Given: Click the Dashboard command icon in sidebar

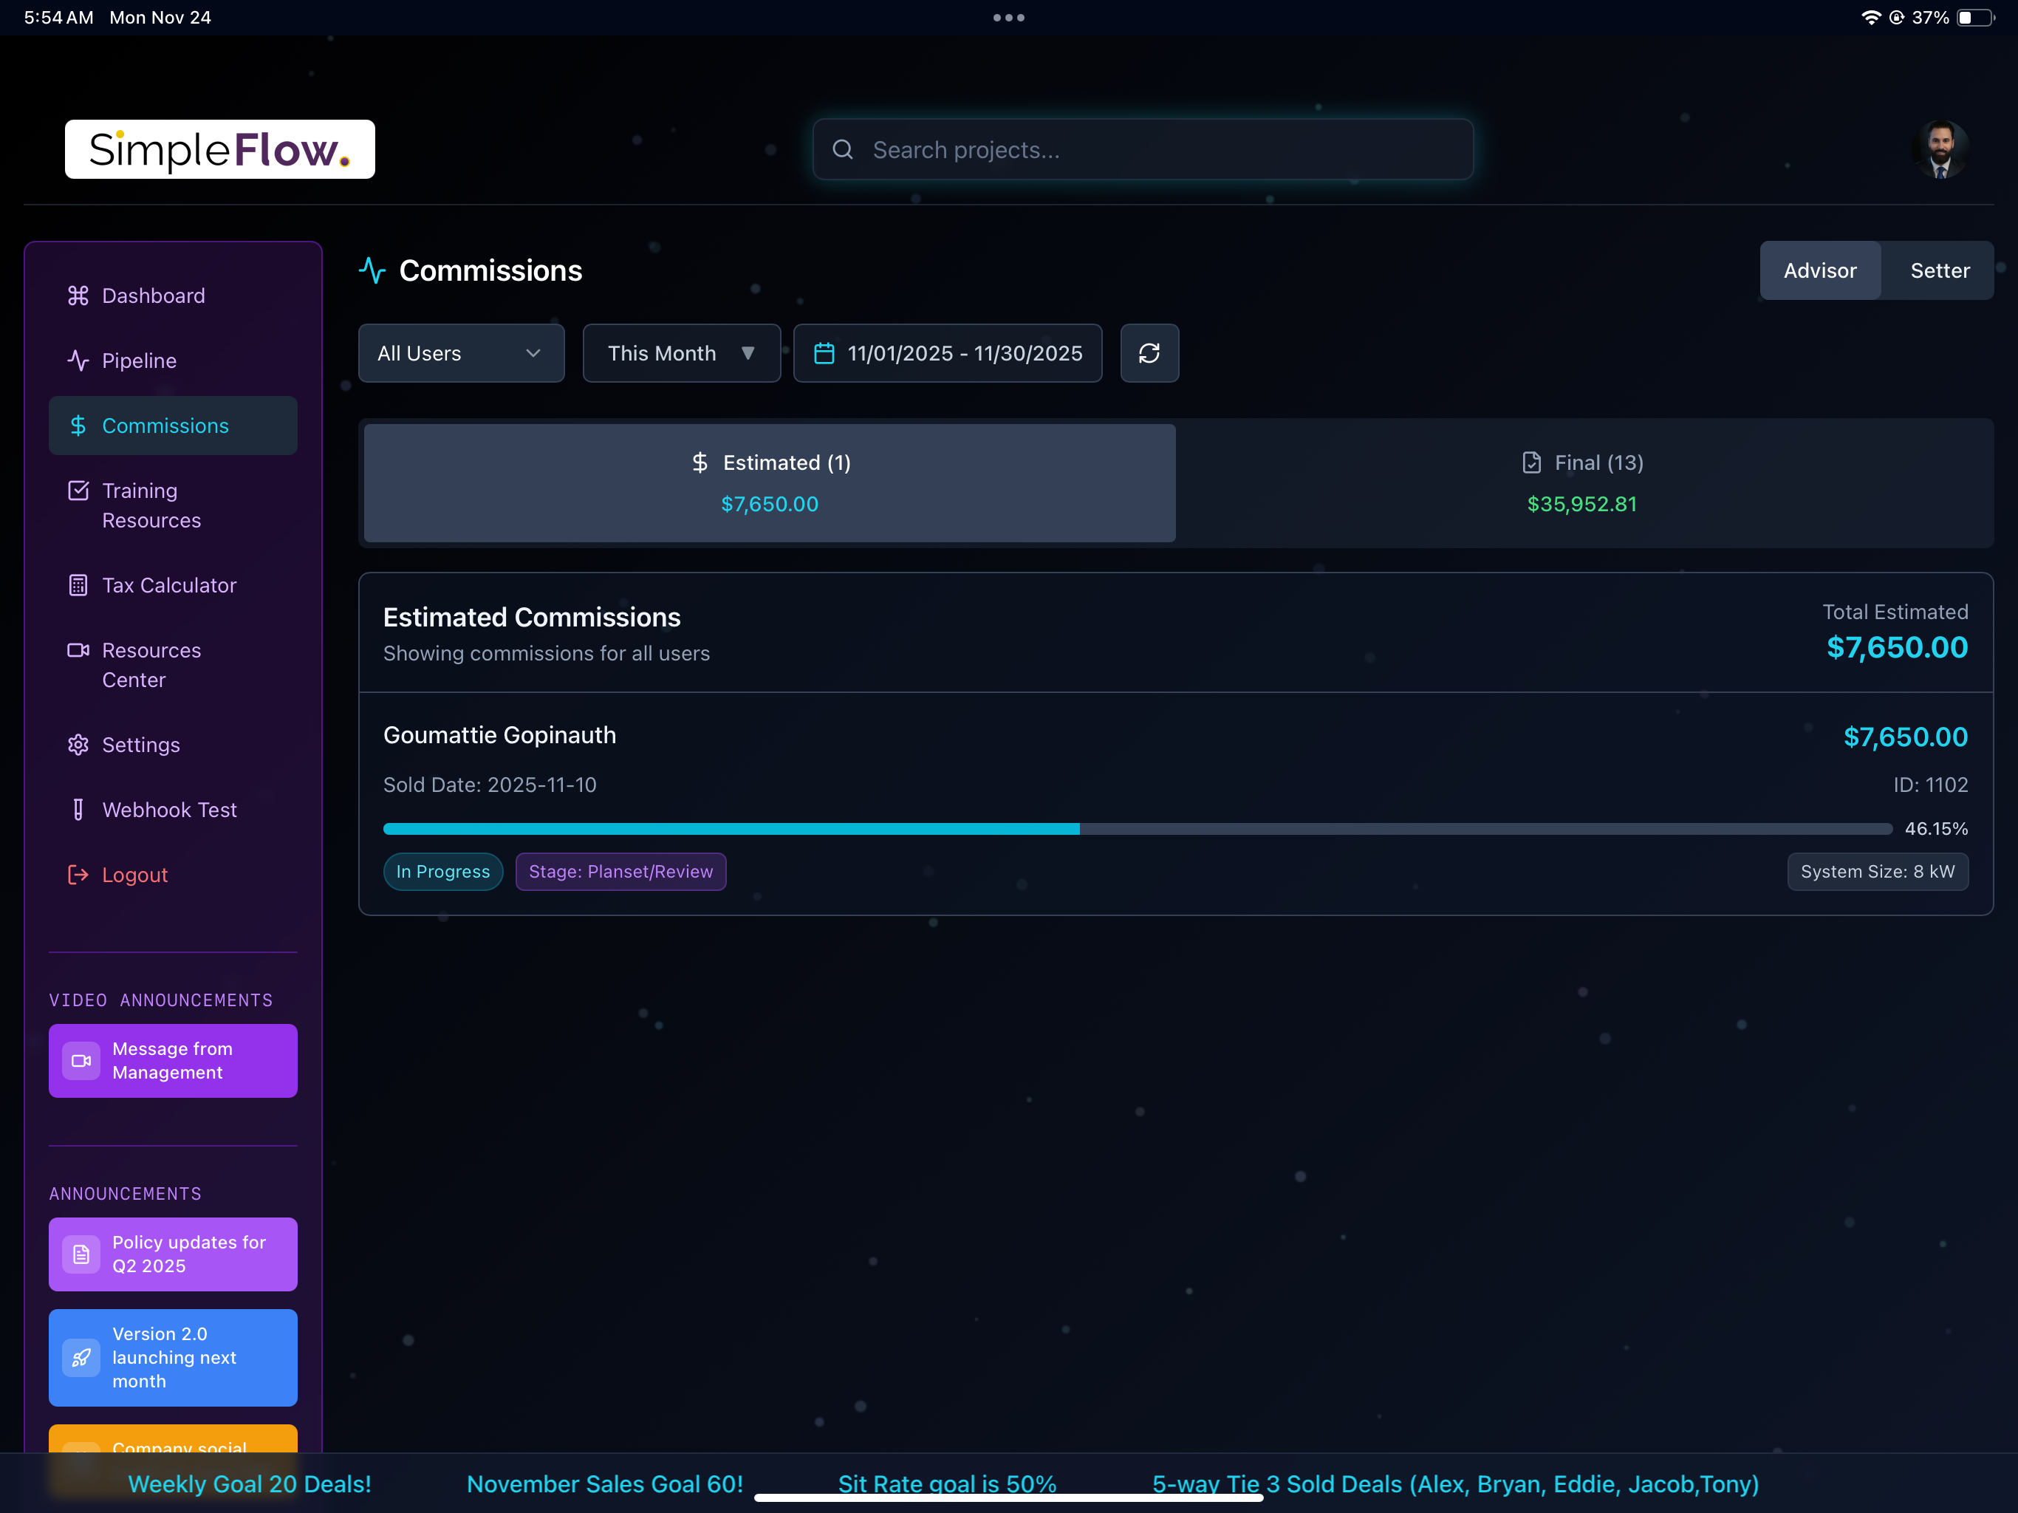Looking at the screenshot, I should [x=78, y=296].
